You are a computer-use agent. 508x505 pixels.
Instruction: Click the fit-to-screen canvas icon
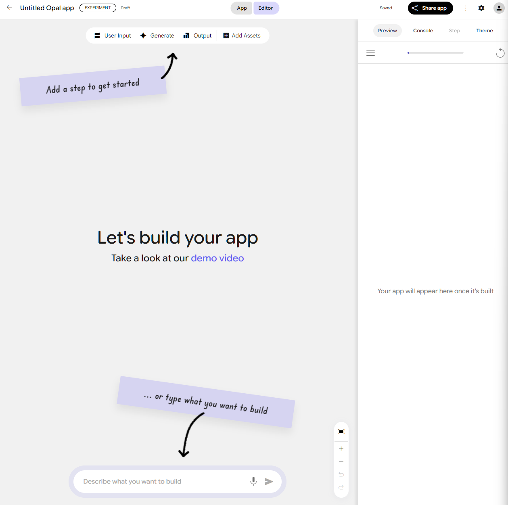341,432
